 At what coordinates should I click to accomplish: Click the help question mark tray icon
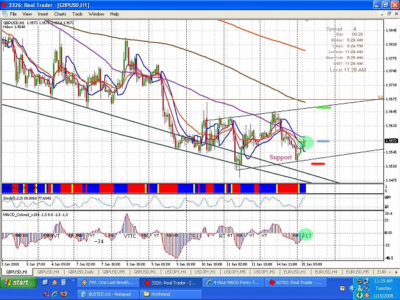342,288
